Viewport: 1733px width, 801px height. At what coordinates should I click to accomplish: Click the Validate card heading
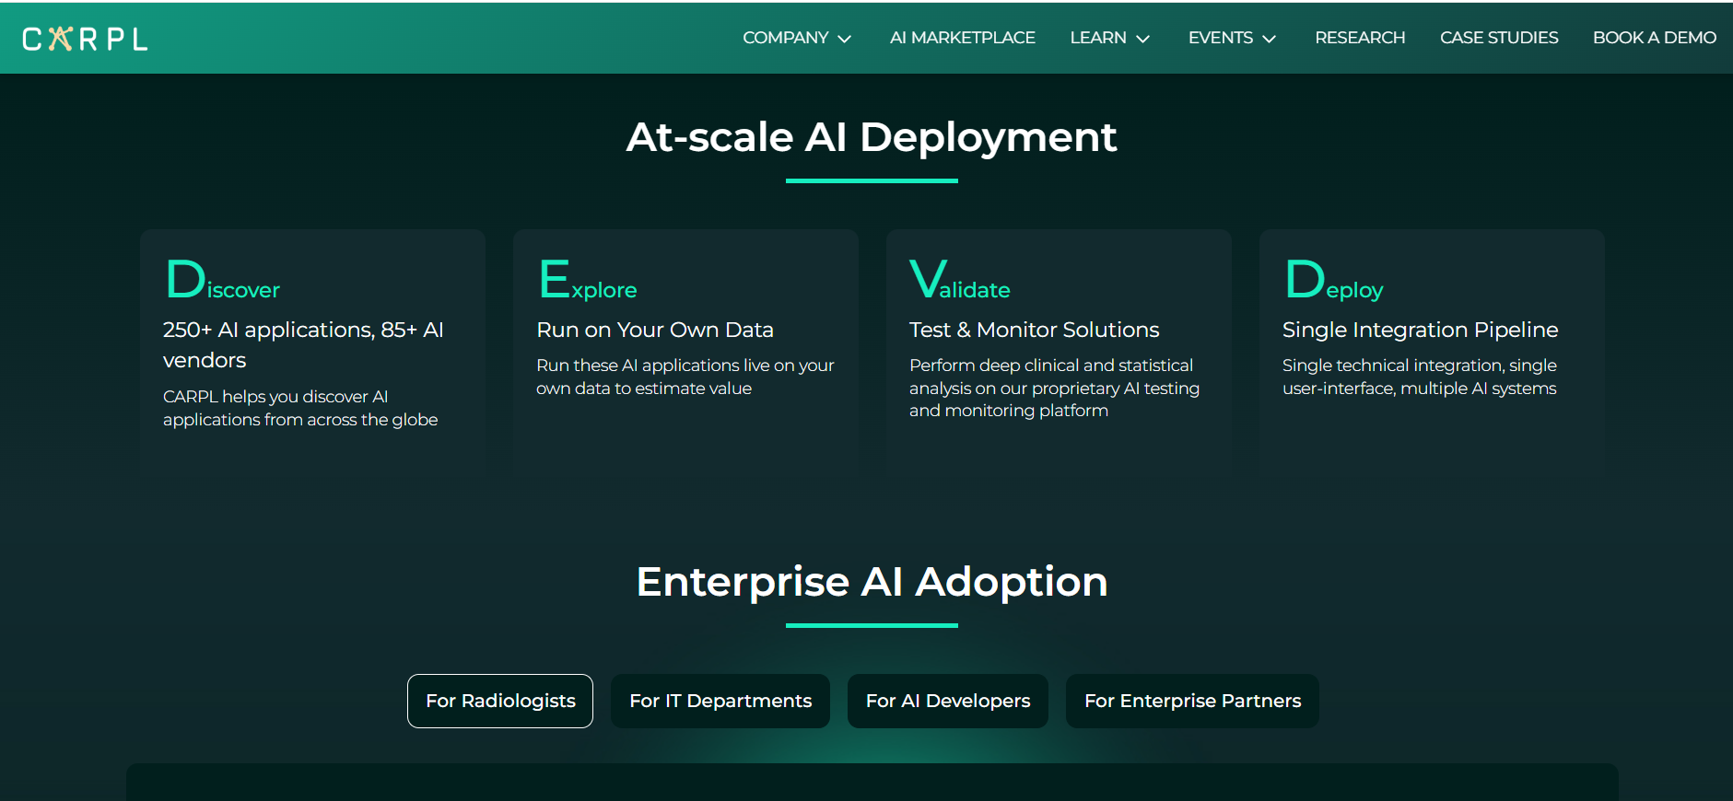(x=960, y=280)
